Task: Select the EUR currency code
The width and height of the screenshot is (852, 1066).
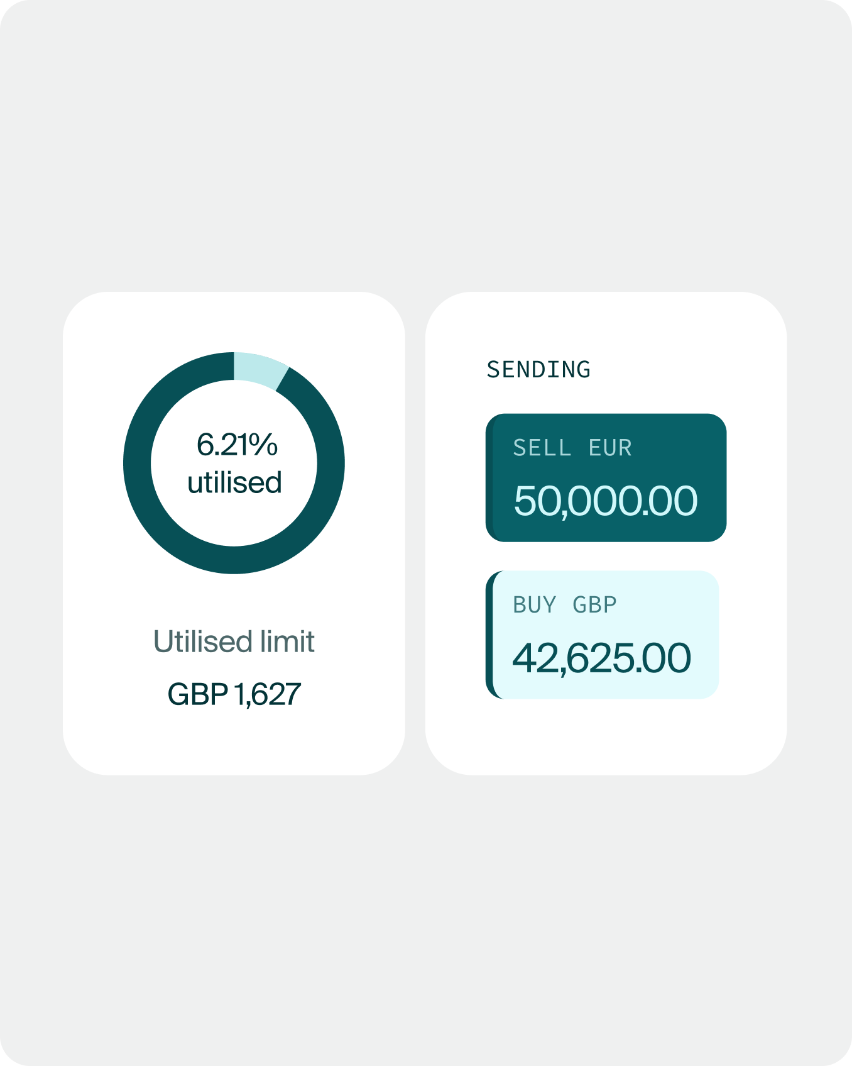Action: click(x=610, y=448)
